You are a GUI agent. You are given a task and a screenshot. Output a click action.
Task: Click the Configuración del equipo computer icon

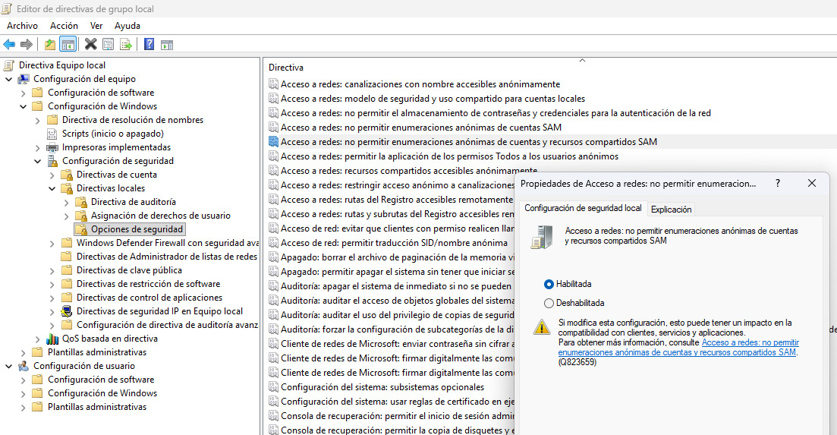coord(24,79)
